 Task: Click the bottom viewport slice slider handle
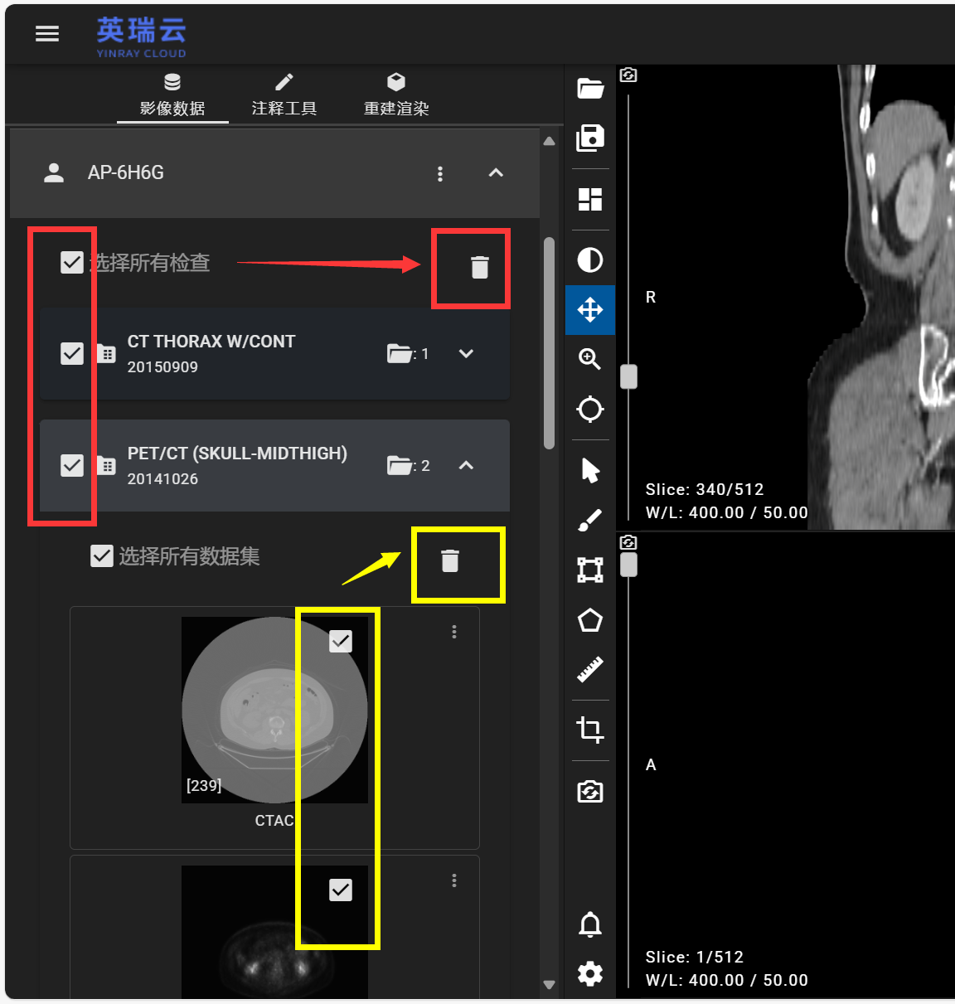(x=629, y=565)
